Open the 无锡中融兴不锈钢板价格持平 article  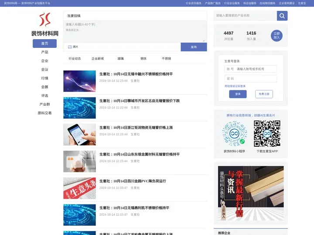[x=136, y=74]
